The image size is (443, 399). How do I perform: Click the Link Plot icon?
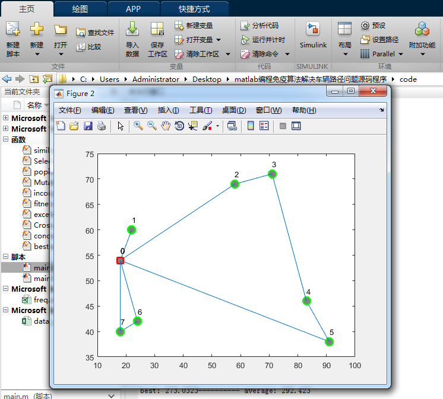click(232, 126)
